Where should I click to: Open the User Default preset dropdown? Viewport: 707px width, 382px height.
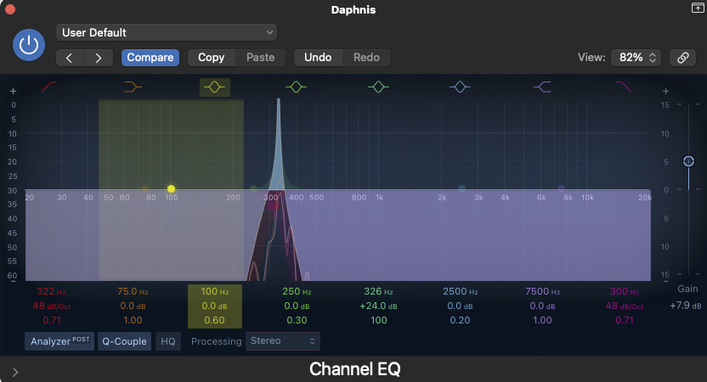167,32
